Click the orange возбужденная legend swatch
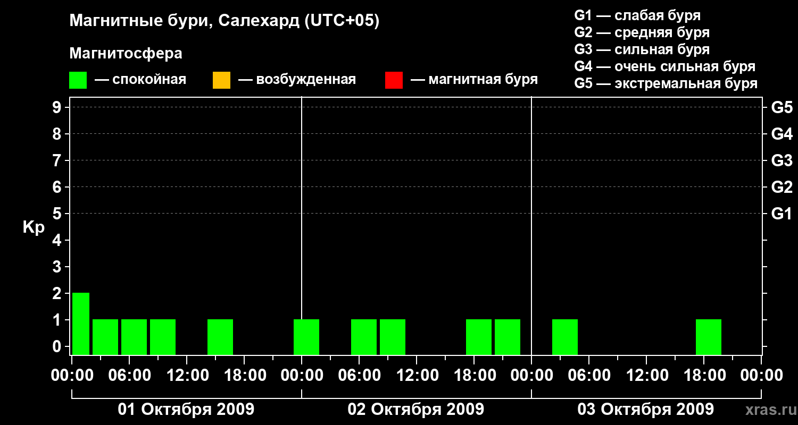This screenshot has height=425, width=798. click(x=221, y=80)
